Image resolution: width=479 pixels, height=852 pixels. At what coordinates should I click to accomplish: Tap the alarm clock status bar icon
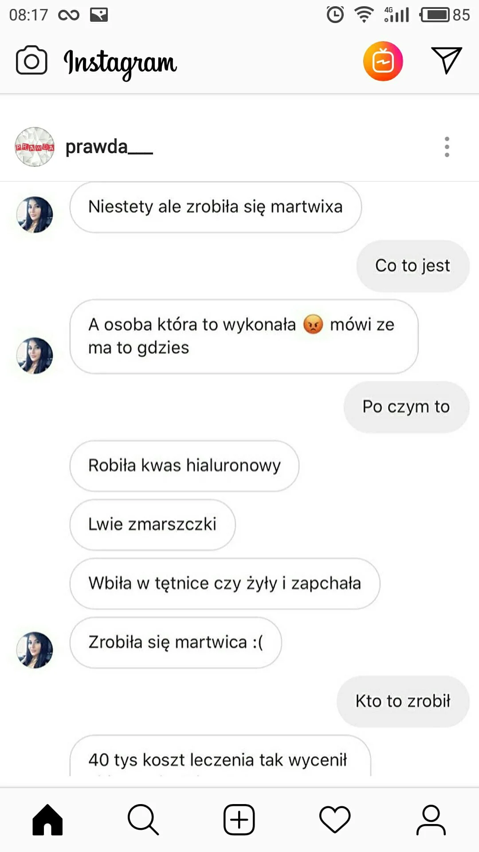(335, 15)
